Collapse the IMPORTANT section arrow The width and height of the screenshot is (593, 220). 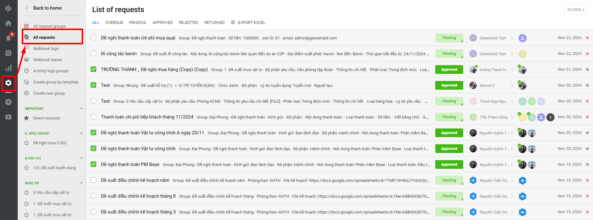click(x=81, y=109)
